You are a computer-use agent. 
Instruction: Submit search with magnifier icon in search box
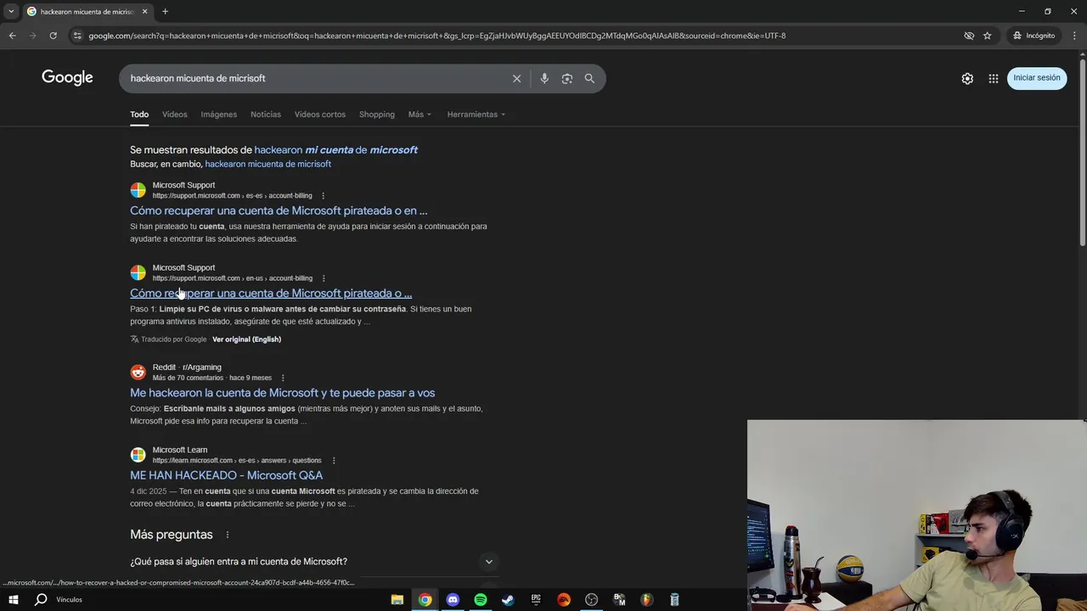[x=589, y=78]
